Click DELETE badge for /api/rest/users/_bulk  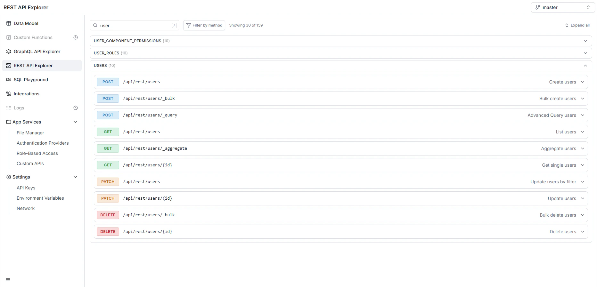point(108,215)
